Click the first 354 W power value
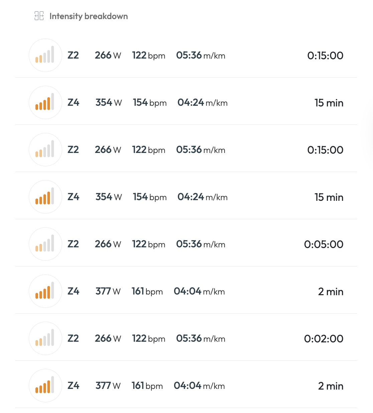Screen dimensions: 373x413 [109, 102]
